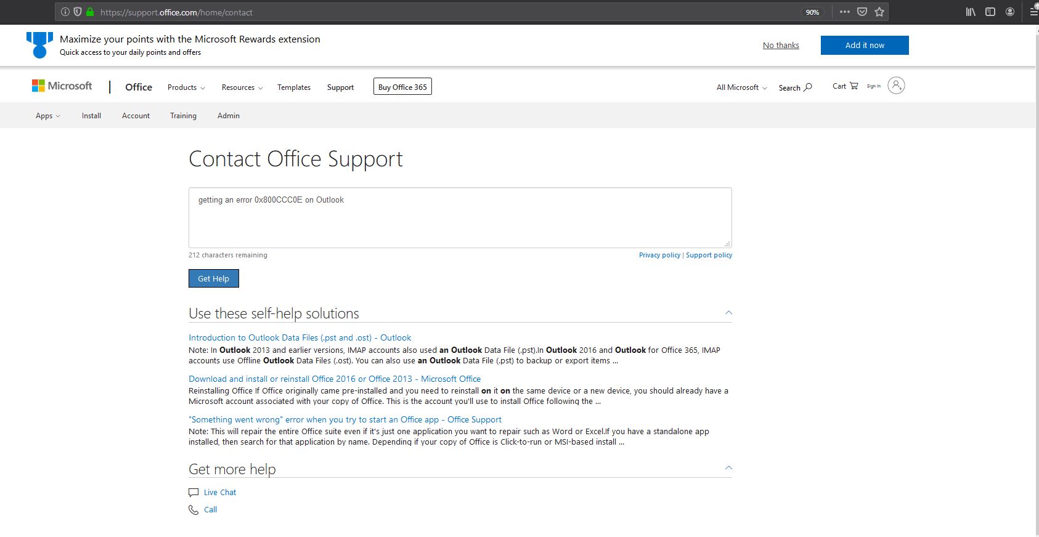Click the Call phone icon

pos(194,510)
